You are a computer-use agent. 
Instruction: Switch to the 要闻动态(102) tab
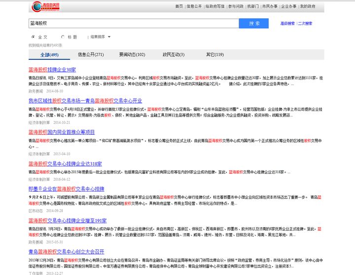pyautogui.click(x=132, y=55)
